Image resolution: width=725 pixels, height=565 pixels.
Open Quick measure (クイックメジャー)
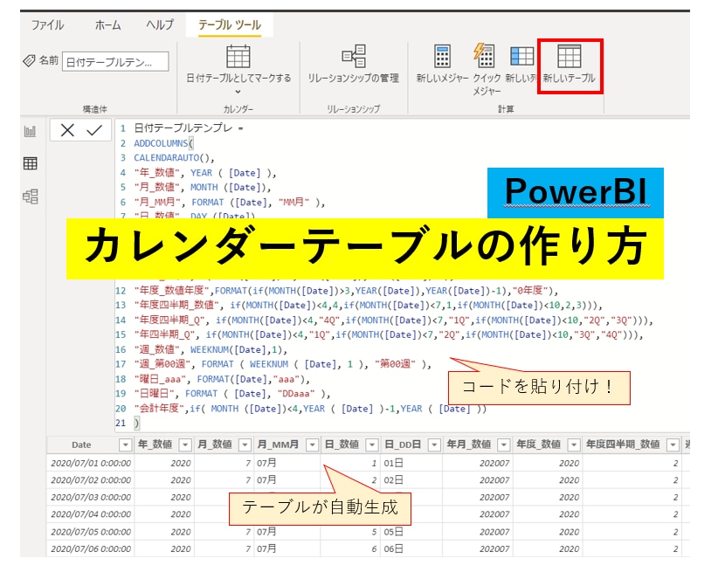point(487,69)
